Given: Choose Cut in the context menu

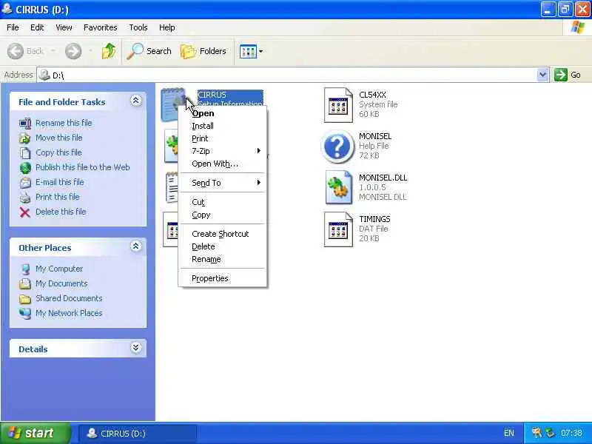Looking at the screenshot, I should click(x=223, y=202).
